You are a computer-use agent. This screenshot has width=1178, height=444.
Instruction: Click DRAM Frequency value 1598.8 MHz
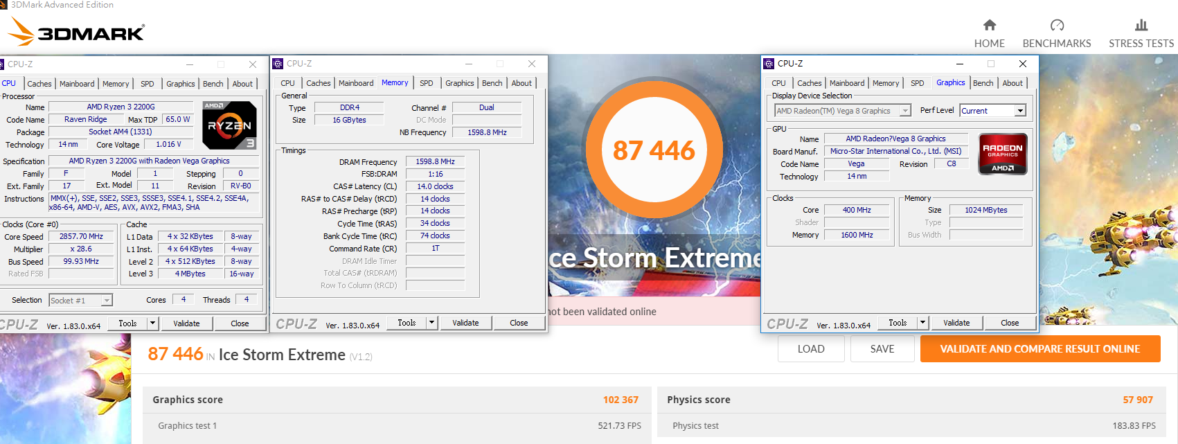435,161
